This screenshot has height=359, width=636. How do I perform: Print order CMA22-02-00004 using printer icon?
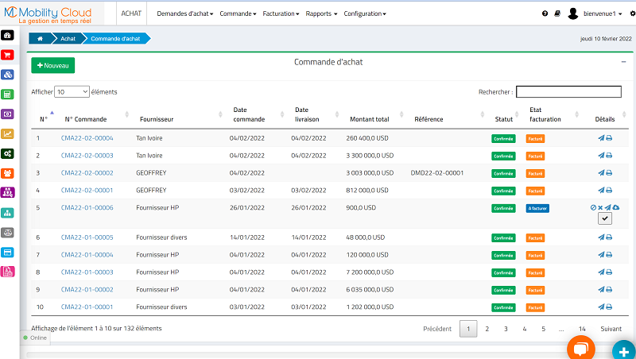click(610, 138)
